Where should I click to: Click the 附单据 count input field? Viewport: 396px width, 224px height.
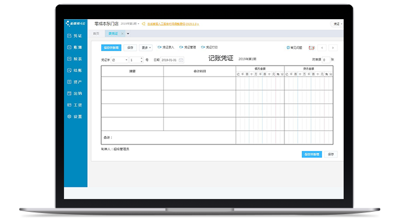pos(326,60)
